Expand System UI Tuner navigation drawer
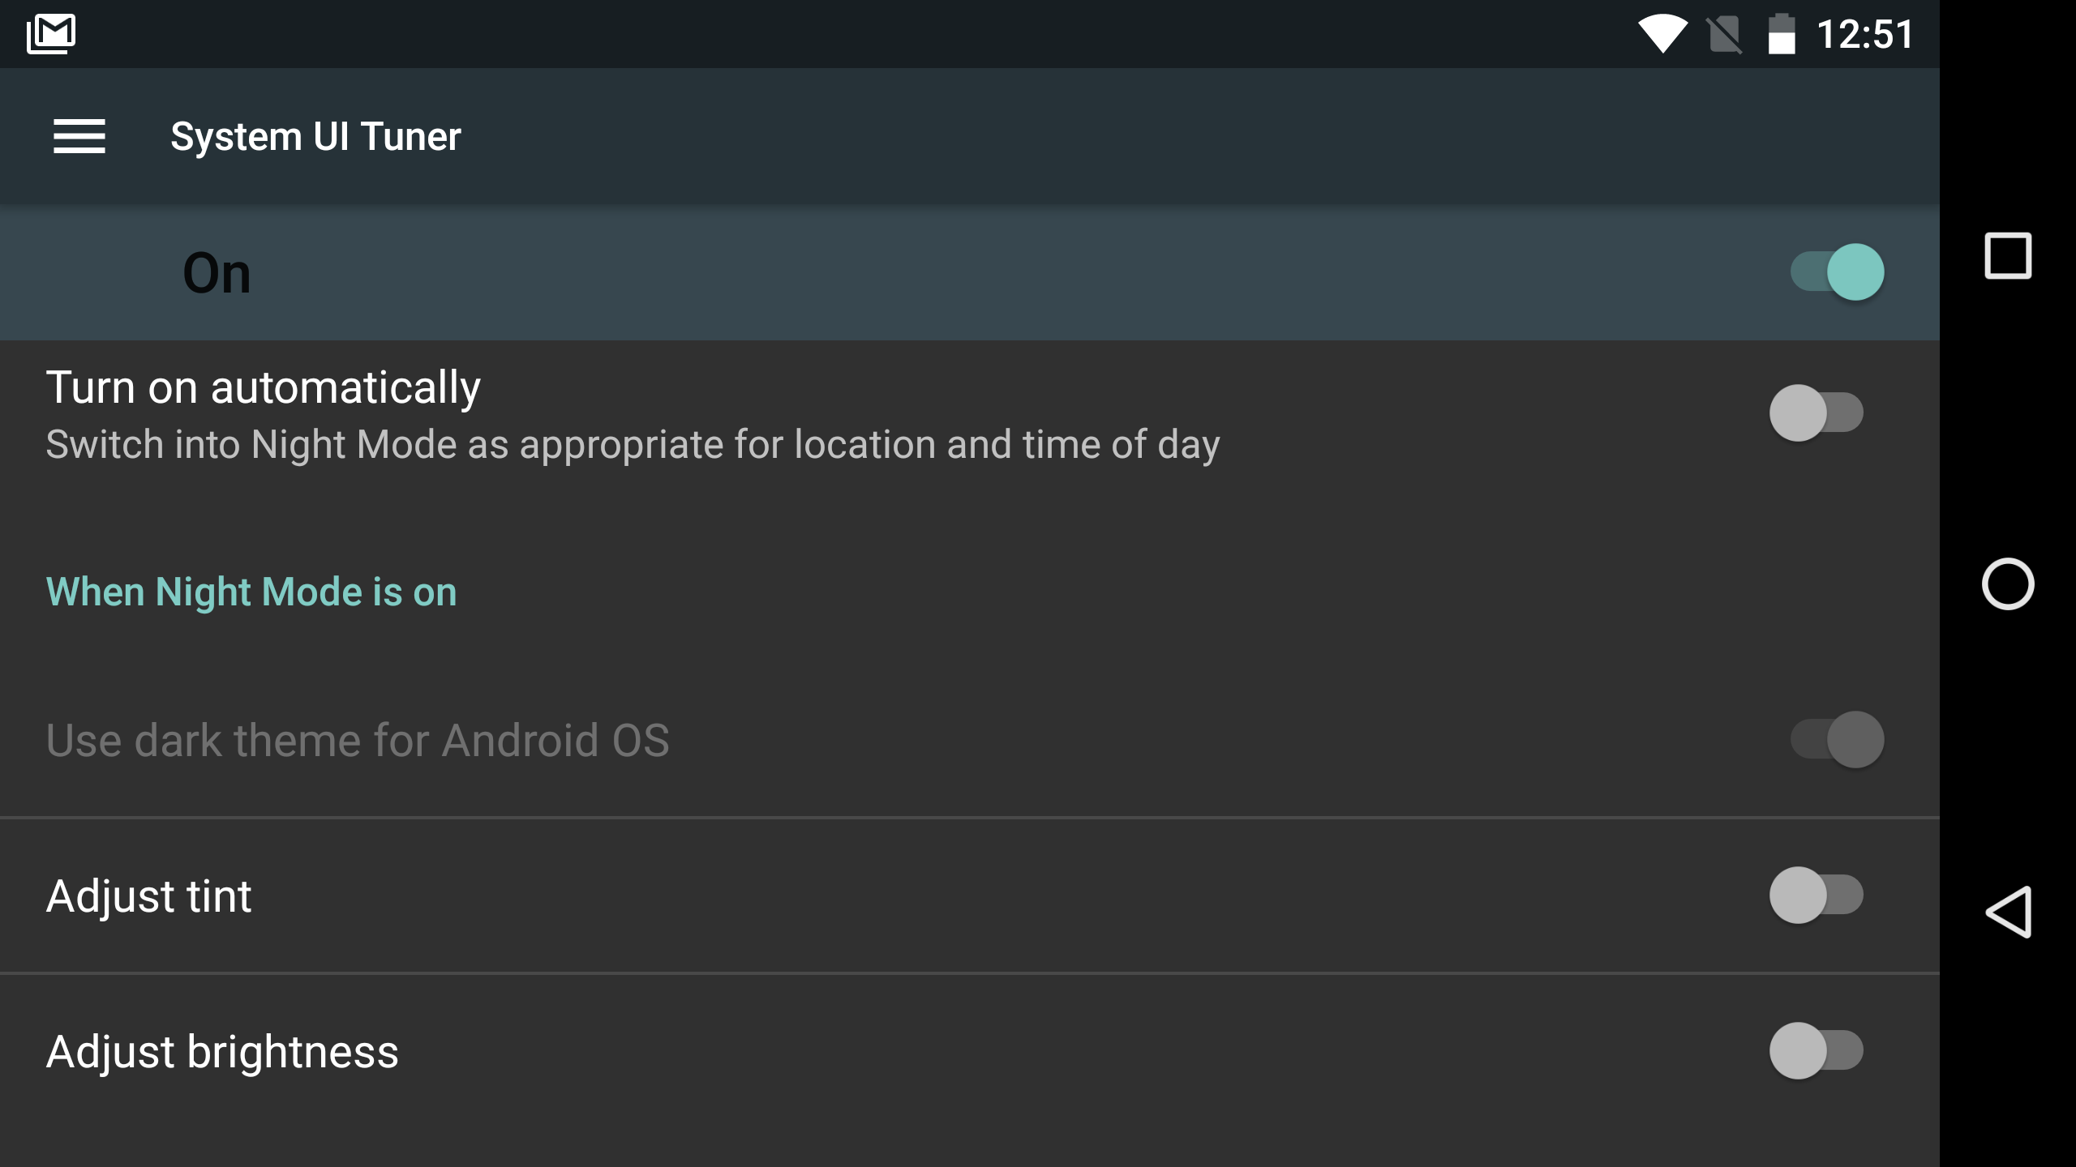 (x=77, y=134)
